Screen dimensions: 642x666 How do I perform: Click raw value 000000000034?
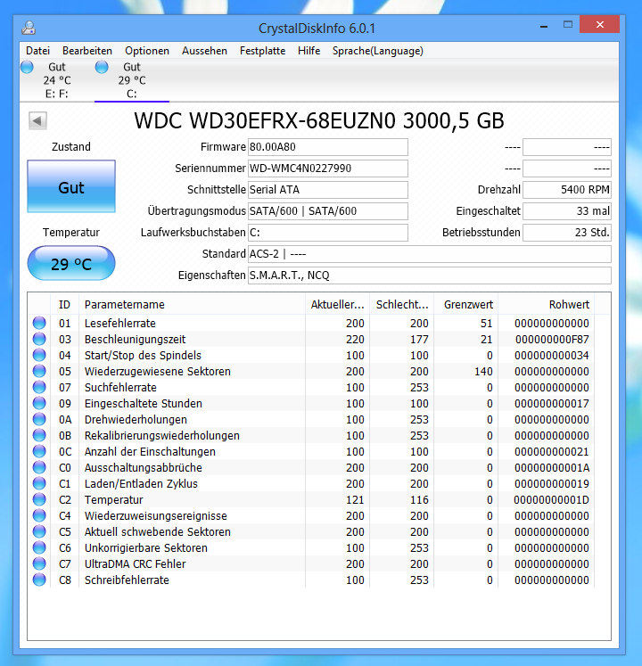(552, 356)
